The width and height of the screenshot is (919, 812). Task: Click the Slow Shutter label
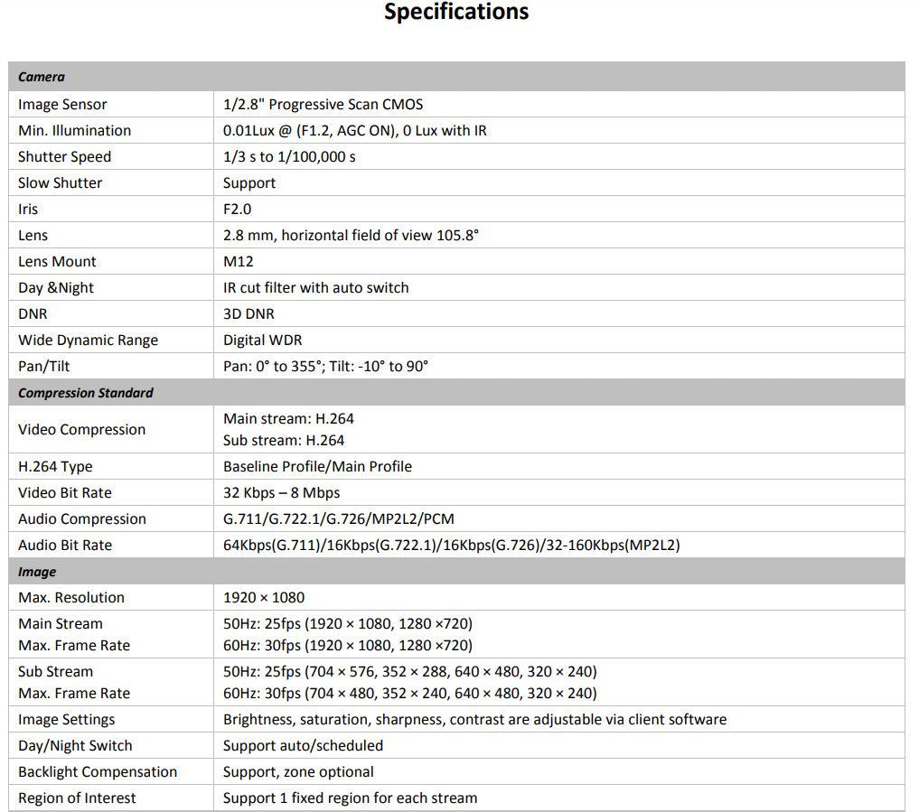pos(60,183)
